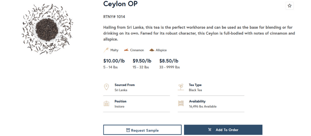Viewport: 311px width, 136px height.
Task: Click the Position warehouse icon
Action: [106, 103]
